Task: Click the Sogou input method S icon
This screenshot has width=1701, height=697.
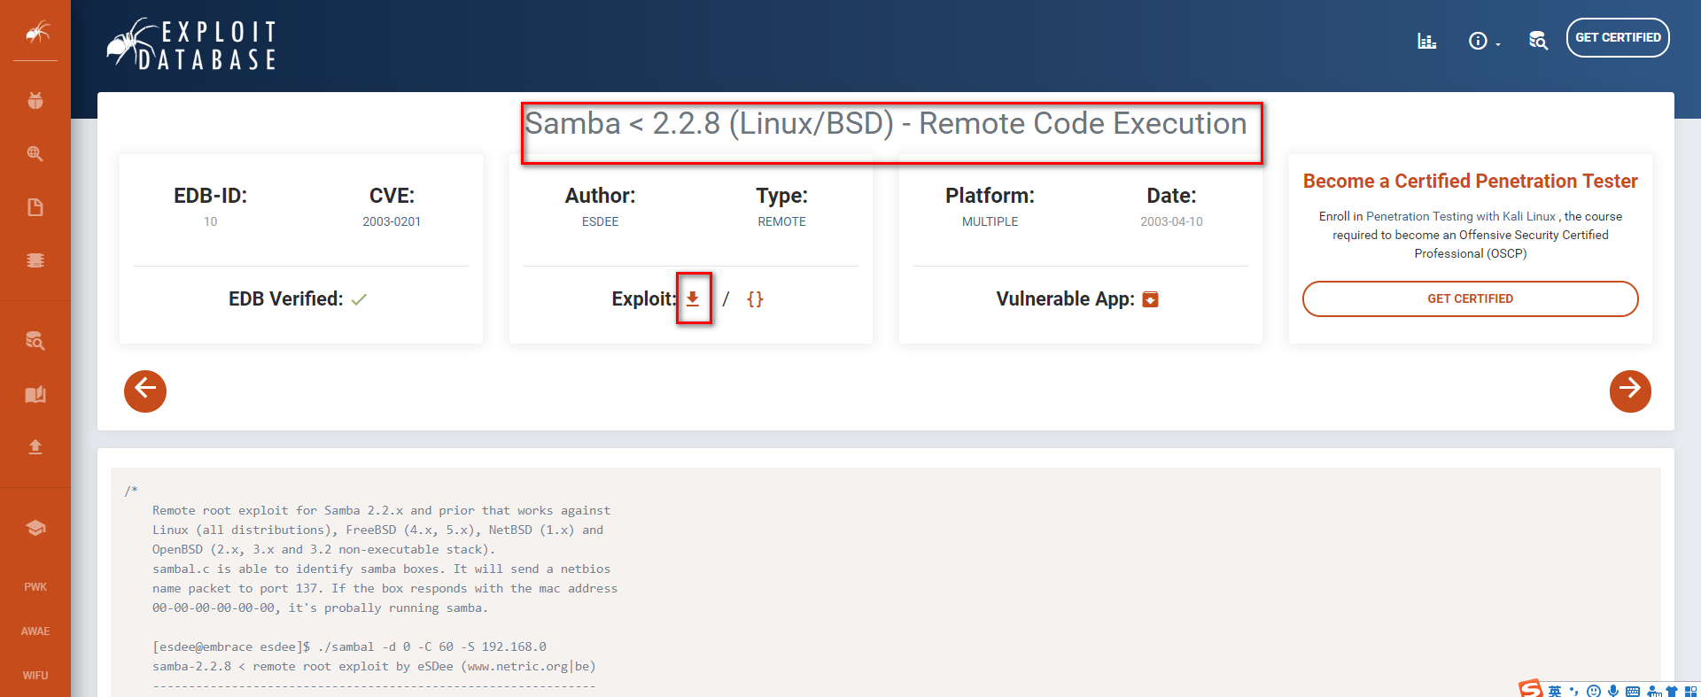Action: pos(1530,689)
